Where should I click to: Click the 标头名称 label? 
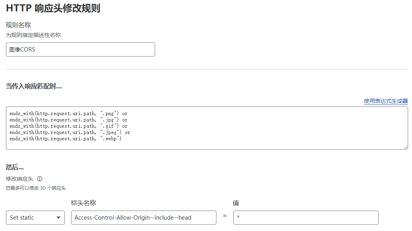pos(84,203)
